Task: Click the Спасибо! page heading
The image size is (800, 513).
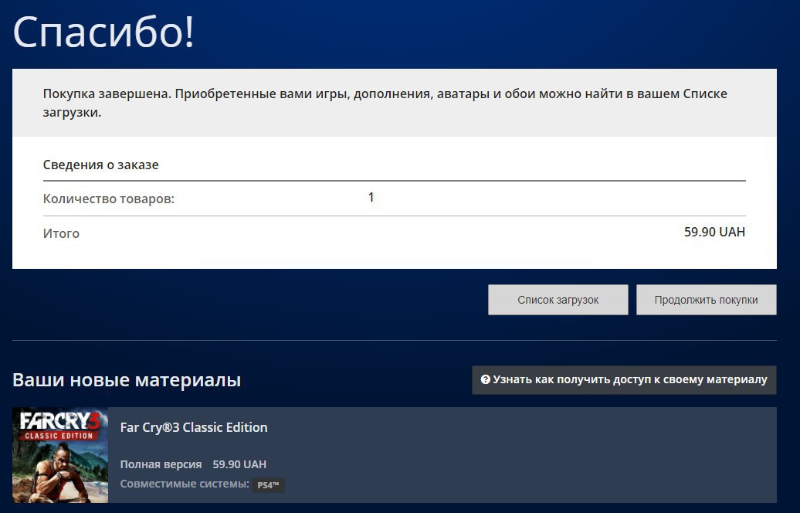Action: [x=103, y=32]
